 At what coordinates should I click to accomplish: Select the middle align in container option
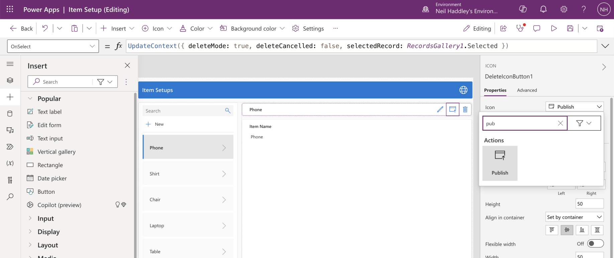567,230
